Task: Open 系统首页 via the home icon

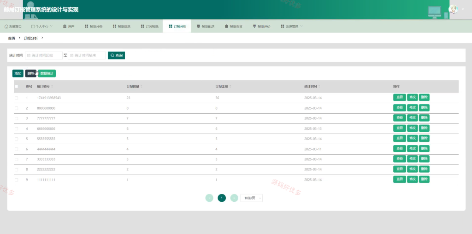Action: point(6,26)
